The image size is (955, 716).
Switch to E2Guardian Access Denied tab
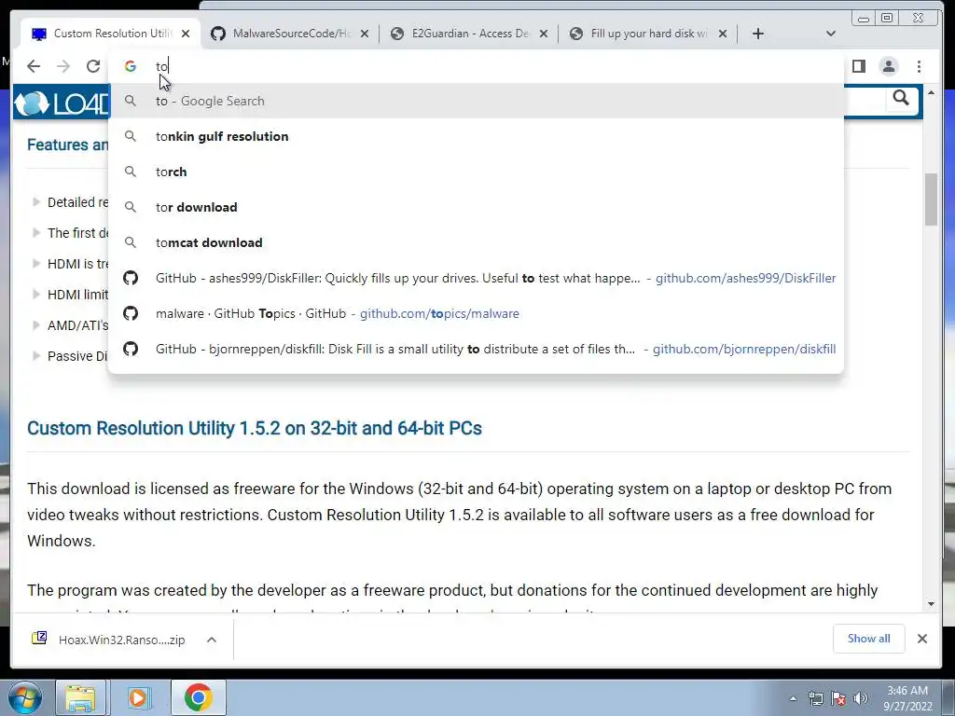(x=470, y=34)
